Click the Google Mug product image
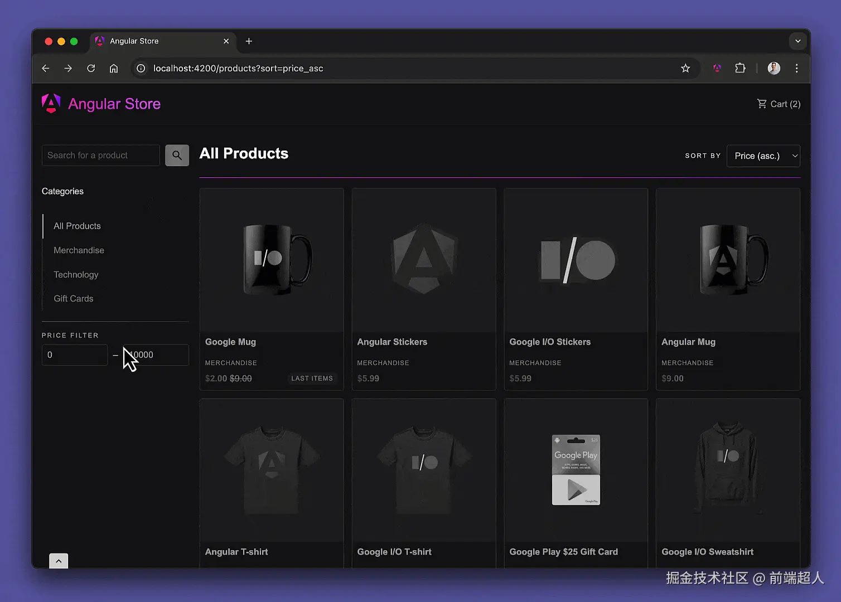Image resolution: width=841 pixels, height=602 pixels. coord(272,260)
